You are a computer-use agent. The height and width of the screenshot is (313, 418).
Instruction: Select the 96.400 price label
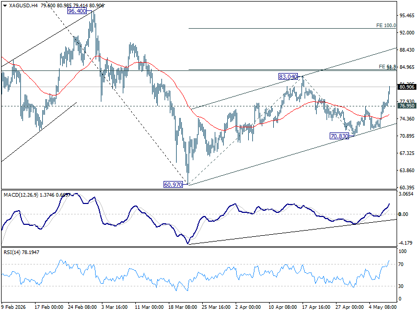77,11
